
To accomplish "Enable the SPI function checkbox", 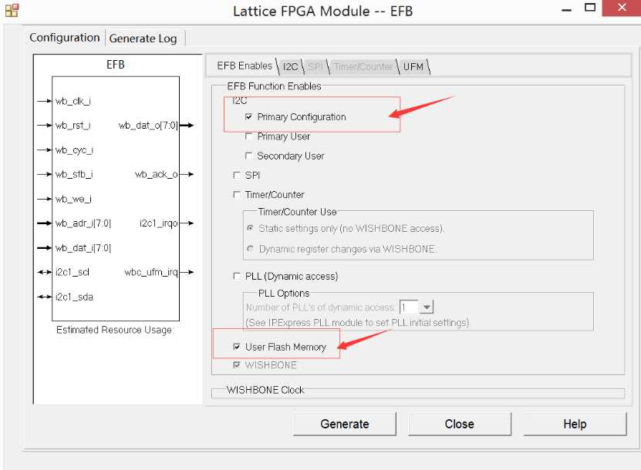I will click(237, 175).
